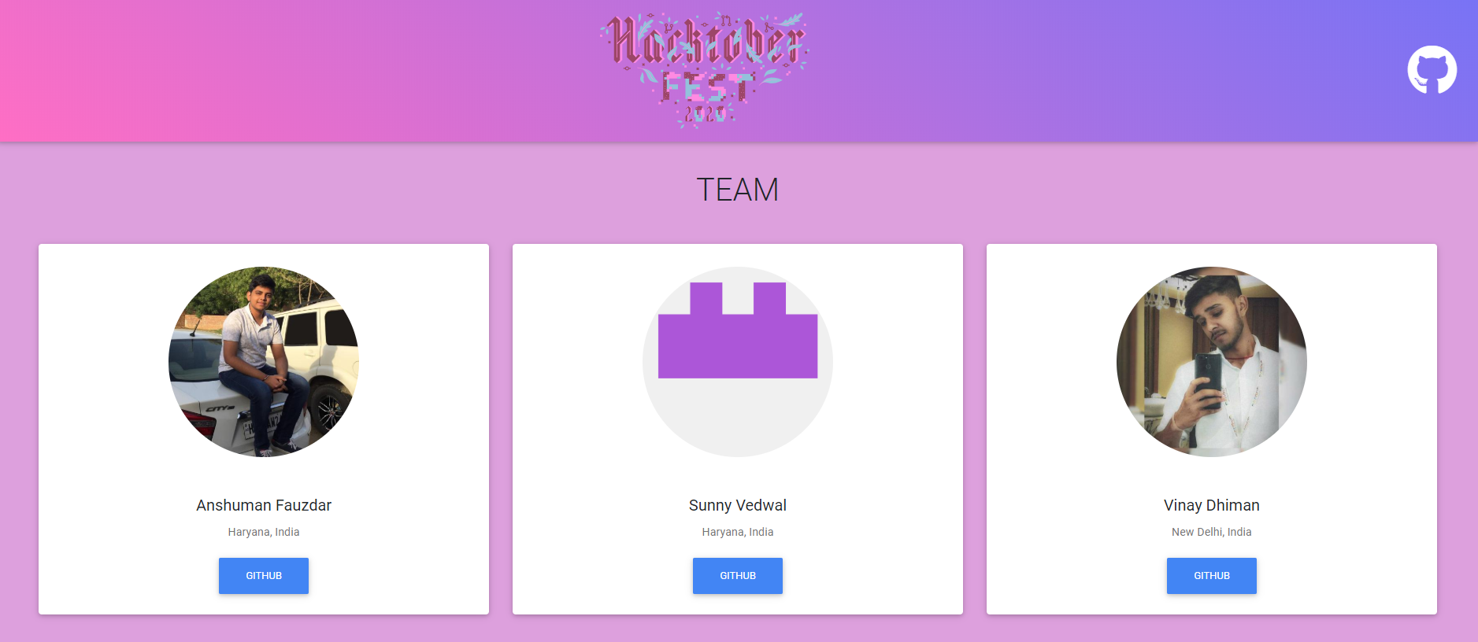1478x642 pixels.
Task: Click the 2020 year in the logo
Action: (705, 115)
